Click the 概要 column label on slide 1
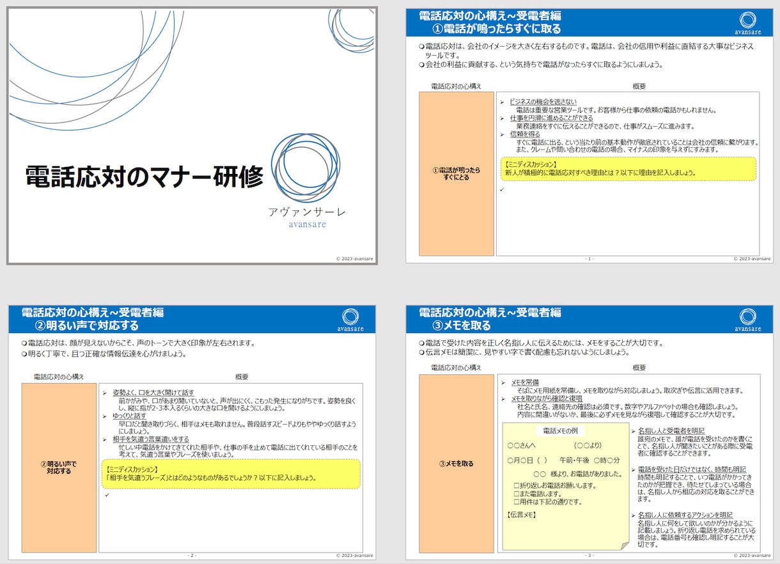 point(639,86)
